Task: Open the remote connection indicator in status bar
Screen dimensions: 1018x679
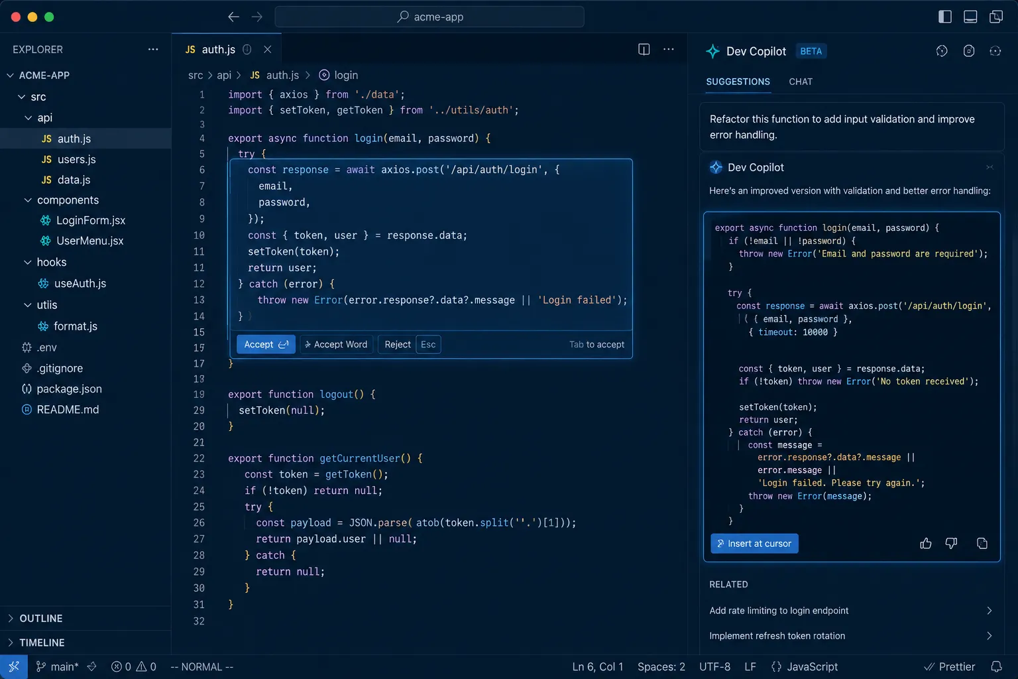Action: coord(14,667)
